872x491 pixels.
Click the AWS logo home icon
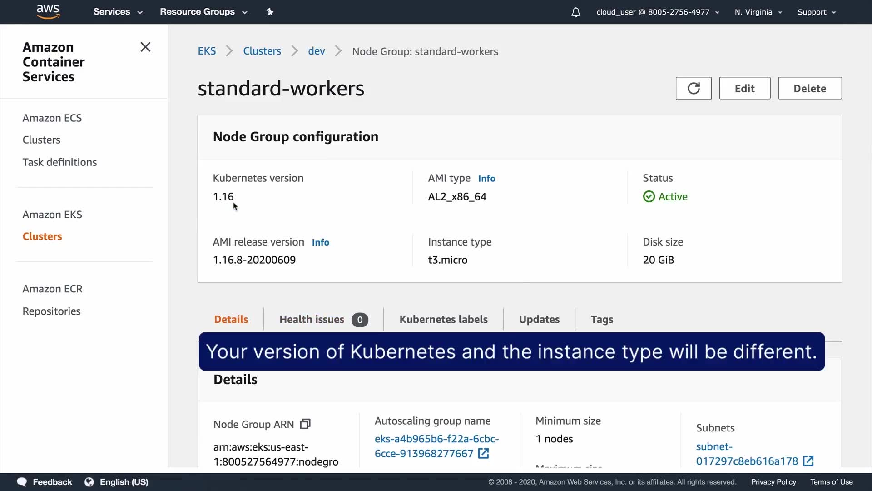[48, 11]
